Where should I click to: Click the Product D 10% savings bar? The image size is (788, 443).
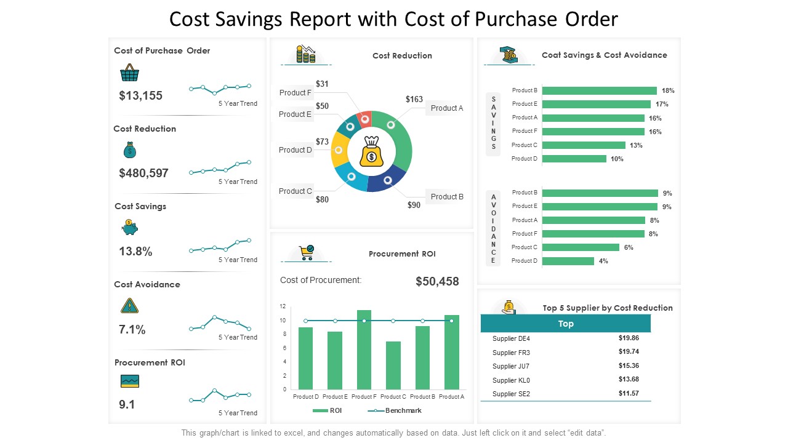coord(574,159)
